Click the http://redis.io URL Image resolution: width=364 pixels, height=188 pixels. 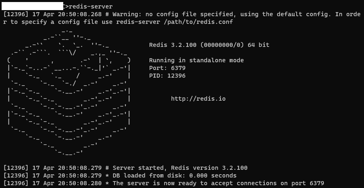(198, 99)
